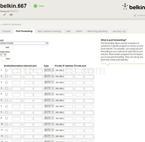Go to the Security Log tab
The width and height of the screenshot is (145, 142).
tap(119, 31)
